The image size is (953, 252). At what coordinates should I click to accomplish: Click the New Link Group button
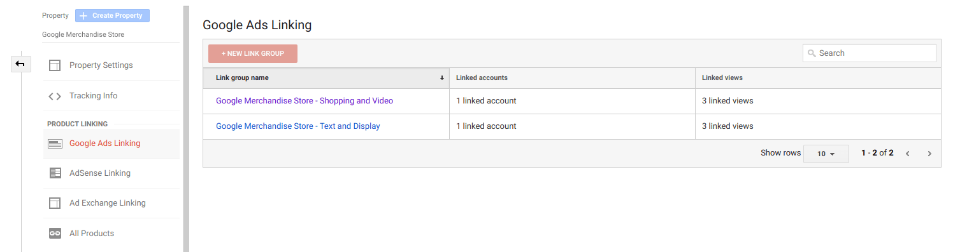253,54
